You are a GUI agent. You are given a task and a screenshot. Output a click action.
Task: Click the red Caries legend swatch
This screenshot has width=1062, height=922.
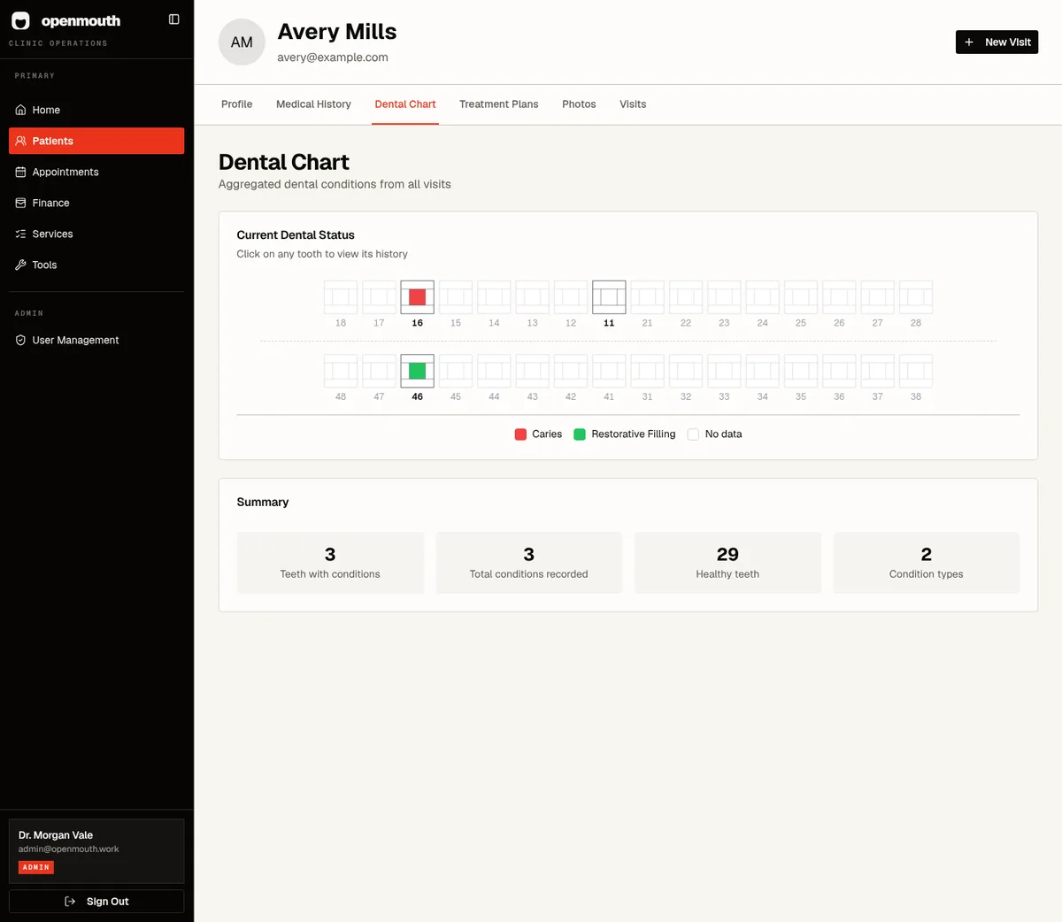(x=520, y=434)
